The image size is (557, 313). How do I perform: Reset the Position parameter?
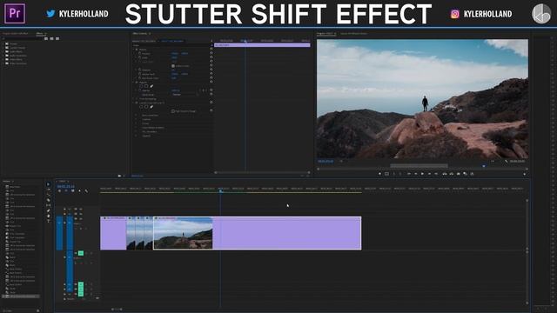[x=211, y=53]
